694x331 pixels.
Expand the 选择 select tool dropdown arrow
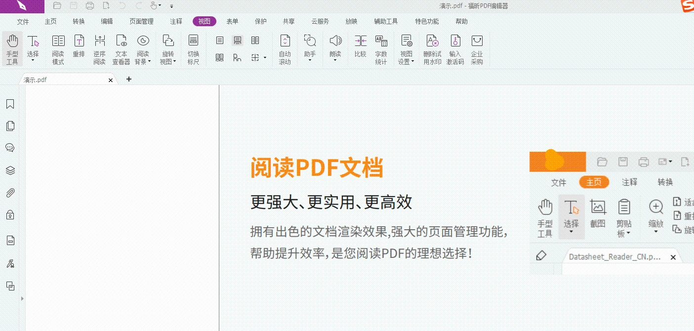(x=33, y=60)
